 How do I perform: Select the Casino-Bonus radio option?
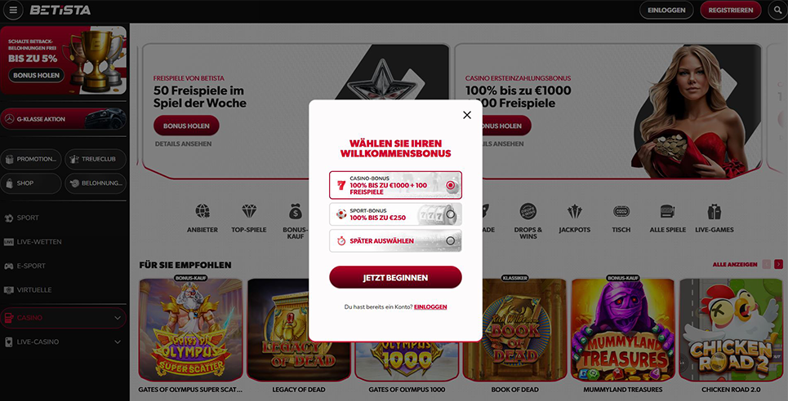point(450,185)
